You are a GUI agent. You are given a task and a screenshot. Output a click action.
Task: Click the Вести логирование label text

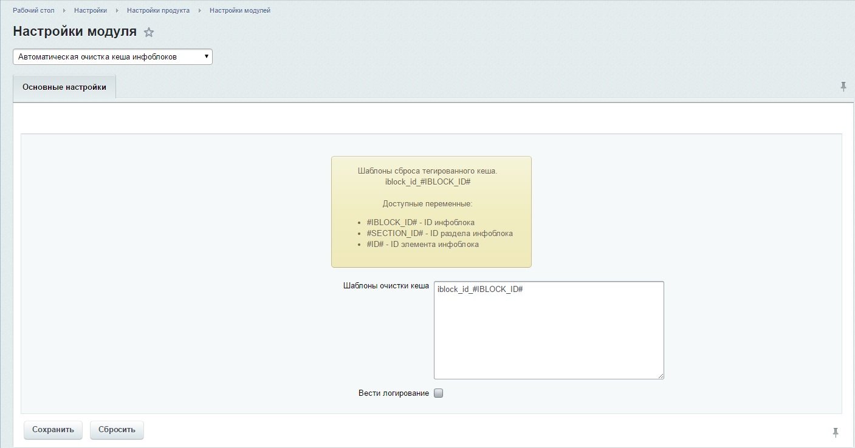(x=393, y=393)
